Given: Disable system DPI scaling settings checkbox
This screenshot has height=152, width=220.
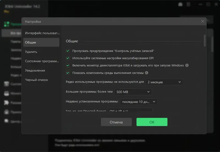Looking at the screenshot, I should (68, 58).
